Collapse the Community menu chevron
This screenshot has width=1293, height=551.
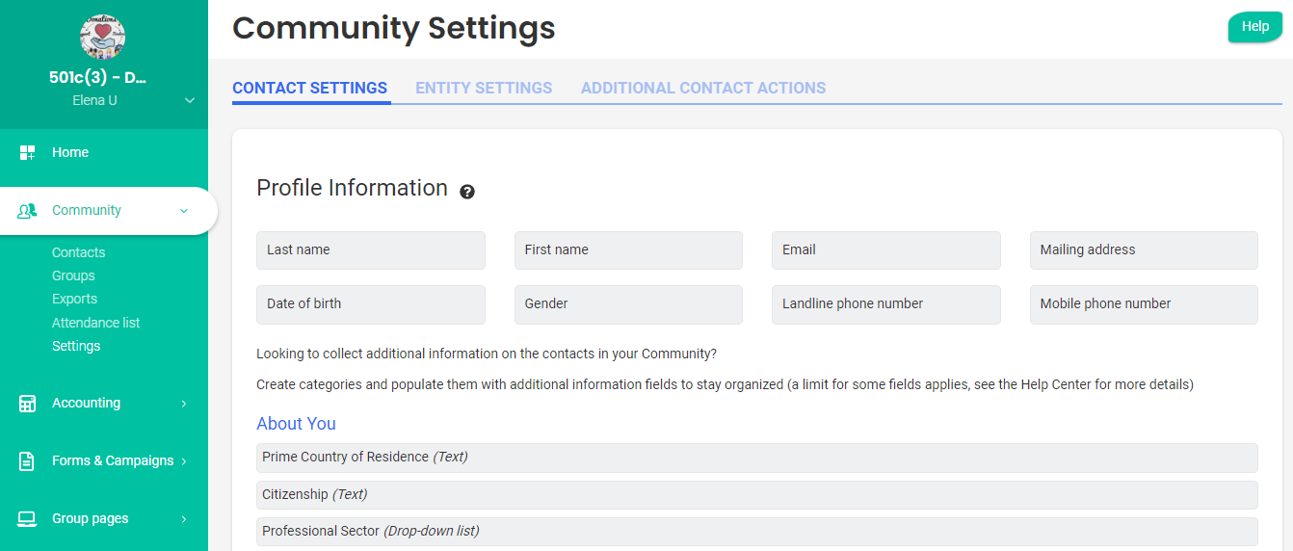point(184,211)
